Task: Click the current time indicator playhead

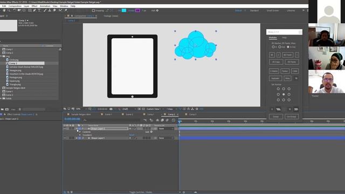Action: click(x=180, y=121)
